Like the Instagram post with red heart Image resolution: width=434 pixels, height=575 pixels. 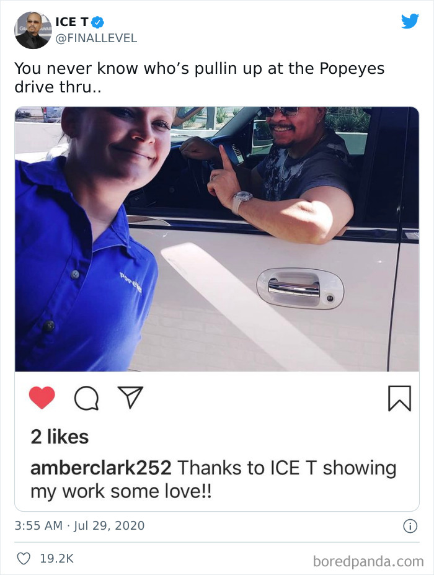pyautogui.click(x=42, y=398)
